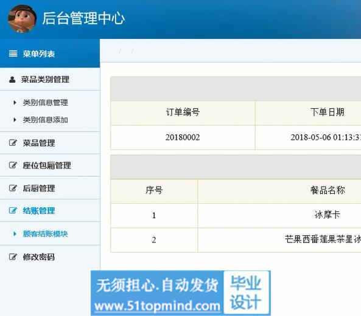Image resolution: width=361 pixels, height=316 pixels.
Task: Click the person icon beside 菜品类别管理
Action: 12,80
